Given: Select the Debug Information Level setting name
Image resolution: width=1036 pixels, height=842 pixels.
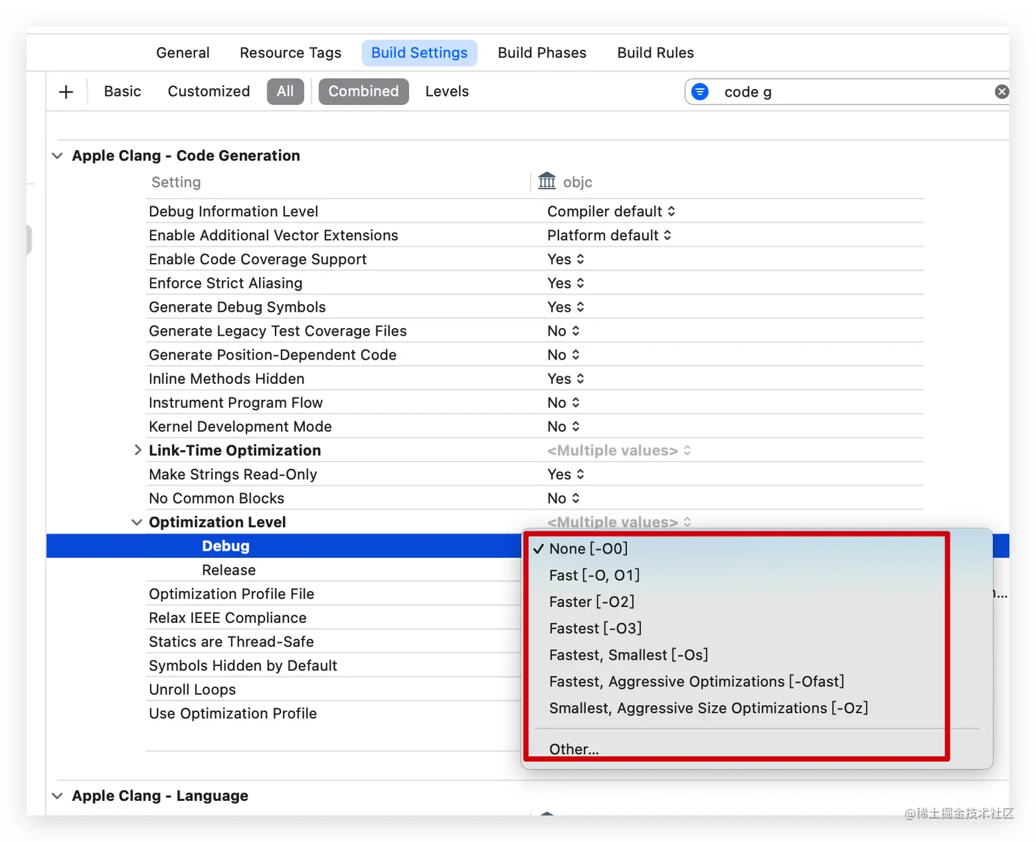Looking at the screenshot, I should click(234, 212).
